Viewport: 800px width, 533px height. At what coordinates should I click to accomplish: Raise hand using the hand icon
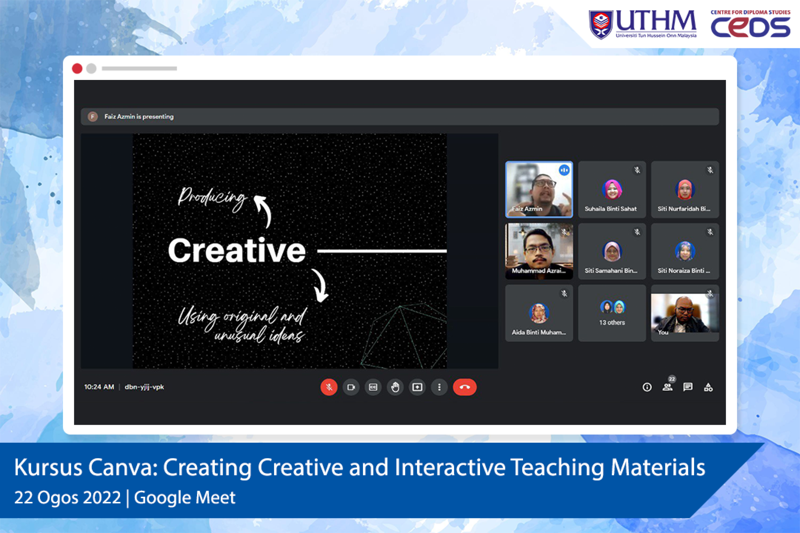point(395,387)
